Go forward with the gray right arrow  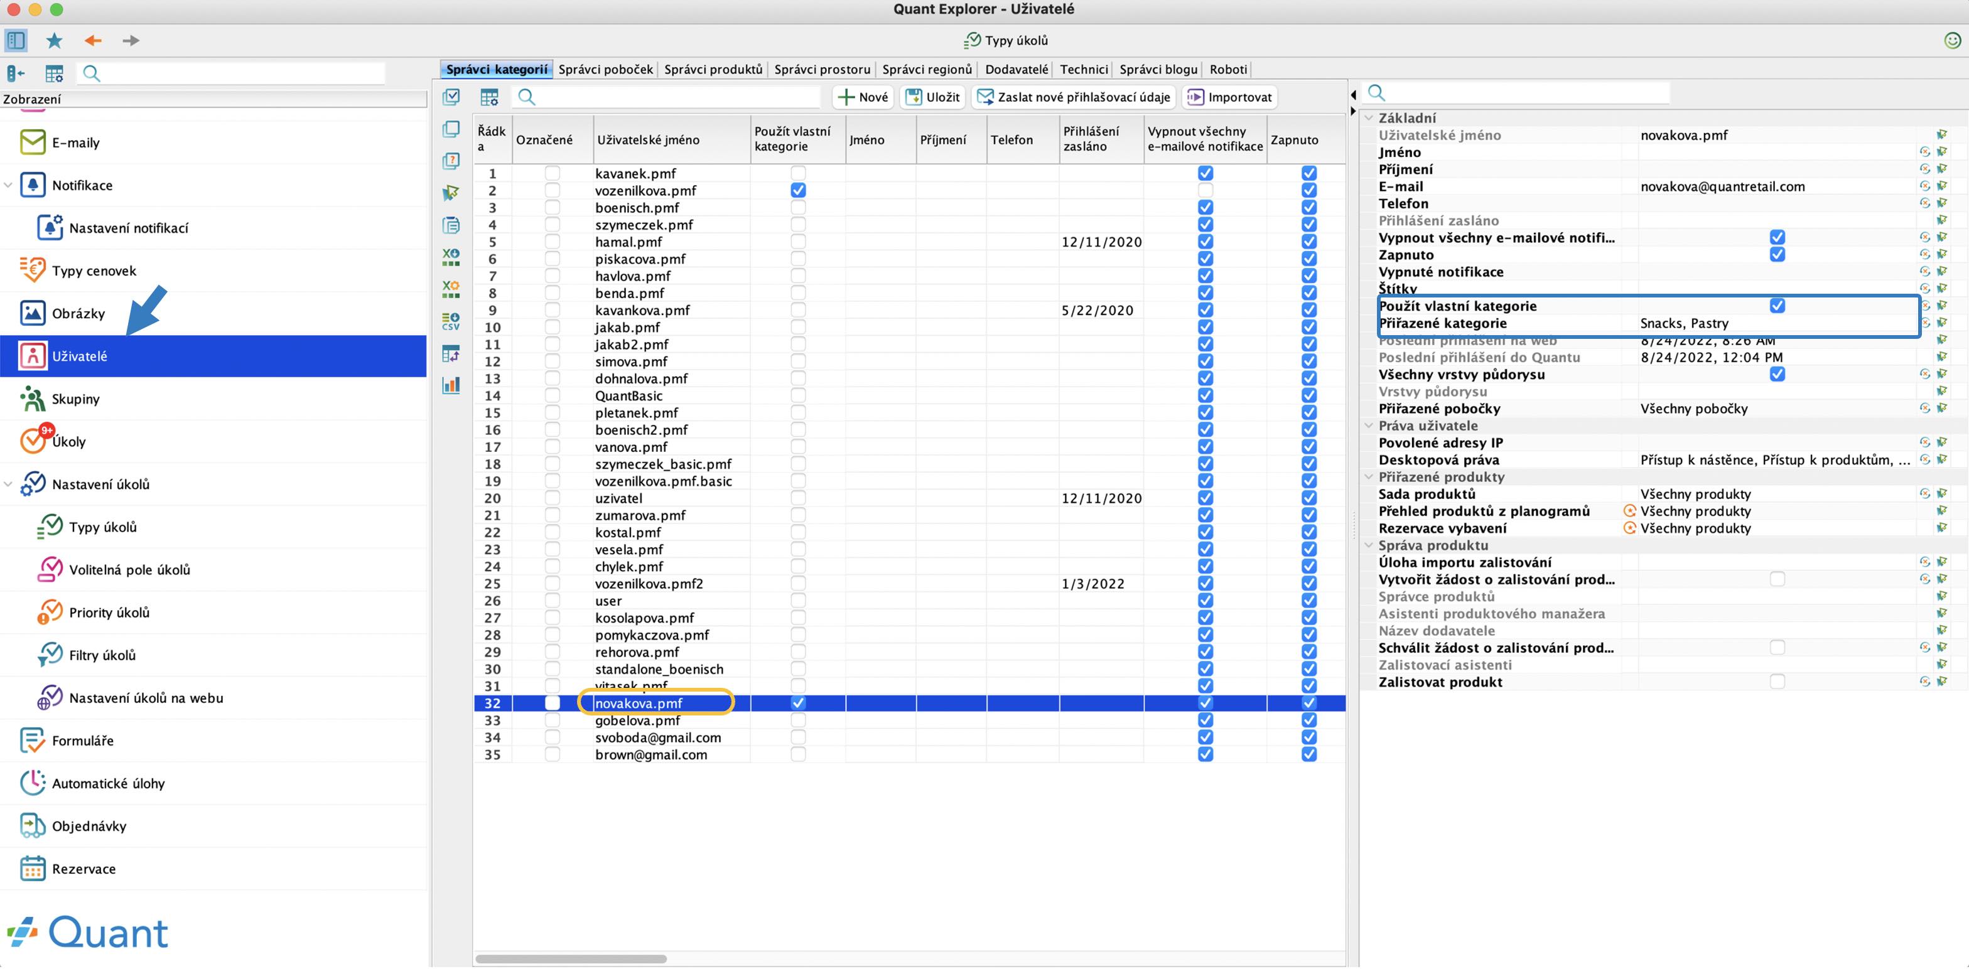[x=131, y=40]
